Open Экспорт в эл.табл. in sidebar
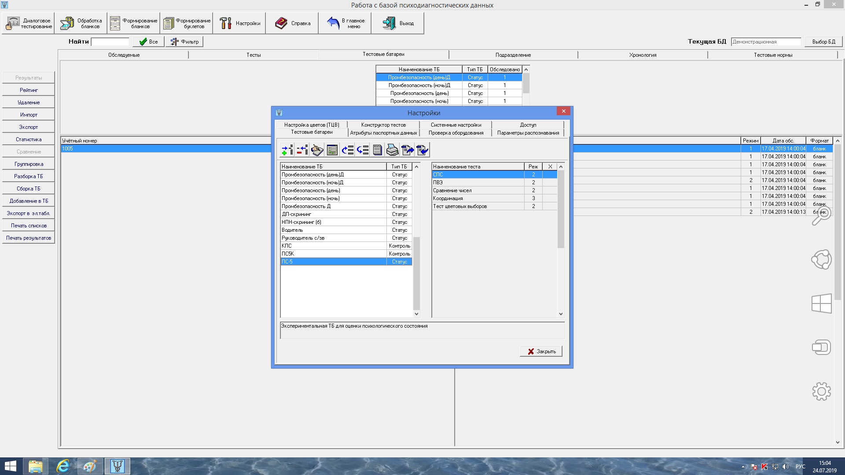Image resolution: width=845 pixels, height=475 pixels. pos(29,213)
